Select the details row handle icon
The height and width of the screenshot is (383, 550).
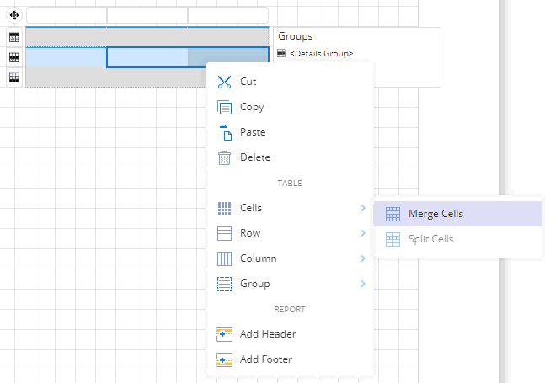[x=14, y=57]
